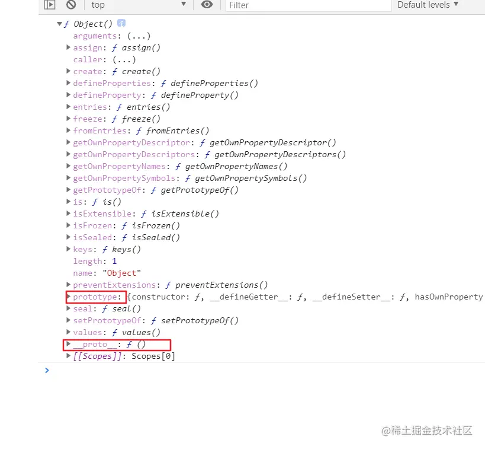Click the console prompt chevron line
Viewport: 485px width, 449px height.
tap(47, 370)
